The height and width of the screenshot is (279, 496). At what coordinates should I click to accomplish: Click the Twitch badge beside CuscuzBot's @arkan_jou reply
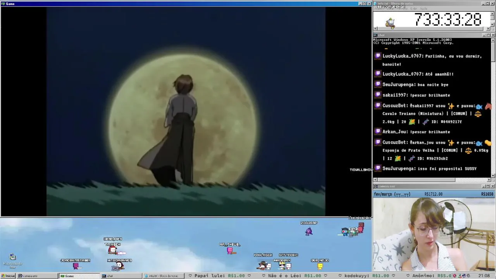click(x=378, y=142)
